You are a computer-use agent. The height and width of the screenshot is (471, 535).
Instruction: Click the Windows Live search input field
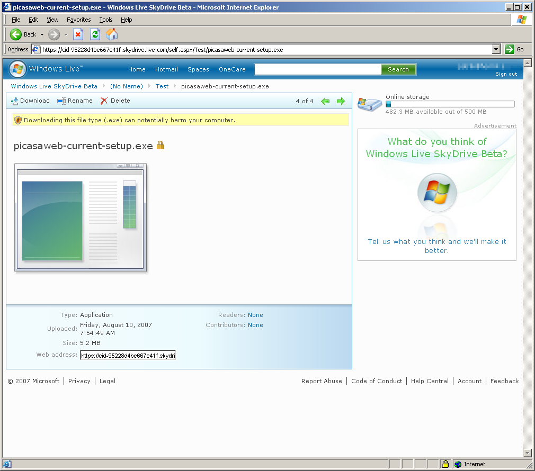[318, 69]
